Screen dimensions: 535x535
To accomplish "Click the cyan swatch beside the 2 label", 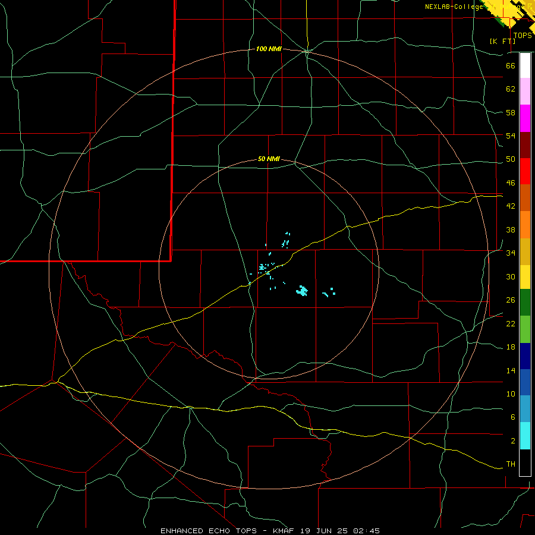I will (525, 436).
